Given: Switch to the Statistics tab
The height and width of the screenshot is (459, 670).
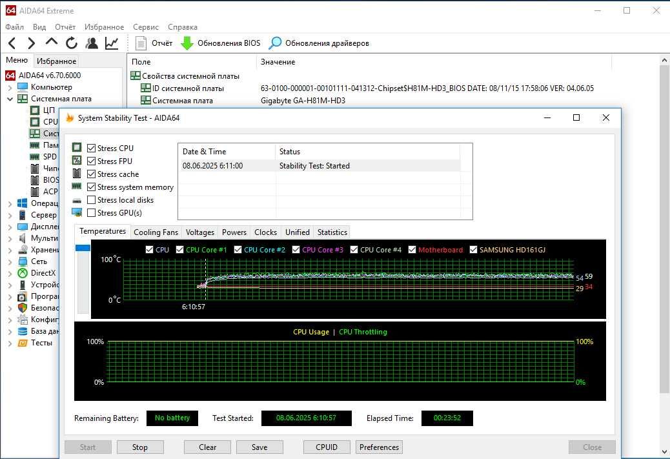Looking at the screenshot, I should click(x=332, y=232).
